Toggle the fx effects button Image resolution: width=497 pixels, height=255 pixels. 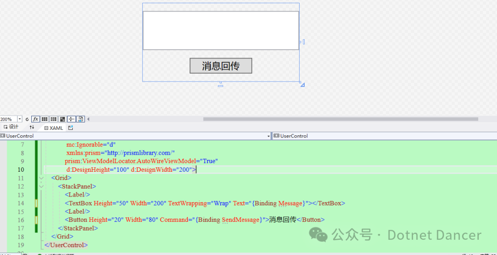[x=35, y=119]
